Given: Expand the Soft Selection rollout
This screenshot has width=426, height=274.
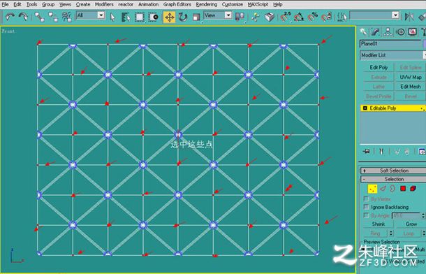Looking at the screenshot, I should pyautogui.click(x=393, y=171).
